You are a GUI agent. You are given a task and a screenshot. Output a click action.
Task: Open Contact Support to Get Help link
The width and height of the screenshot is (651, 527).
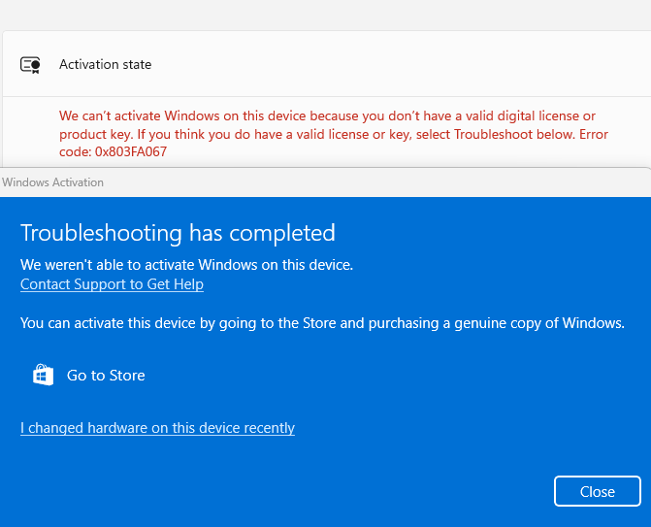[112, 284]
